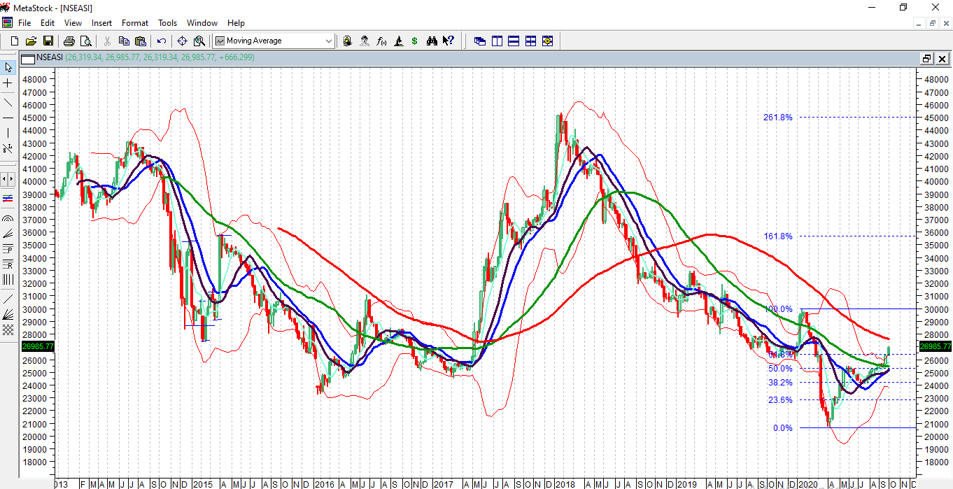The width and height of the screenshot is (953, 489).
Task: Open the Format menu
Action: [x=134, y=23]
